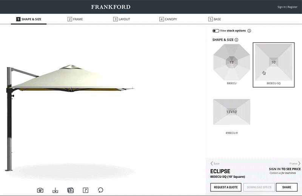Click the download arrow icon below the umbrella
The width and height of the screenshot is (302, 196).
(55, 190)
